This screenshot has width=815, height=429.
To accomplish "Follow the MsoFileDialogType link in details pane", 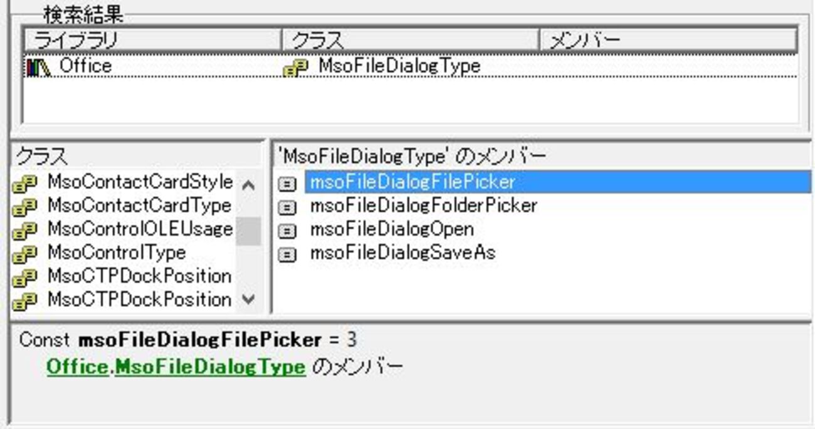I will coord(210,367).
